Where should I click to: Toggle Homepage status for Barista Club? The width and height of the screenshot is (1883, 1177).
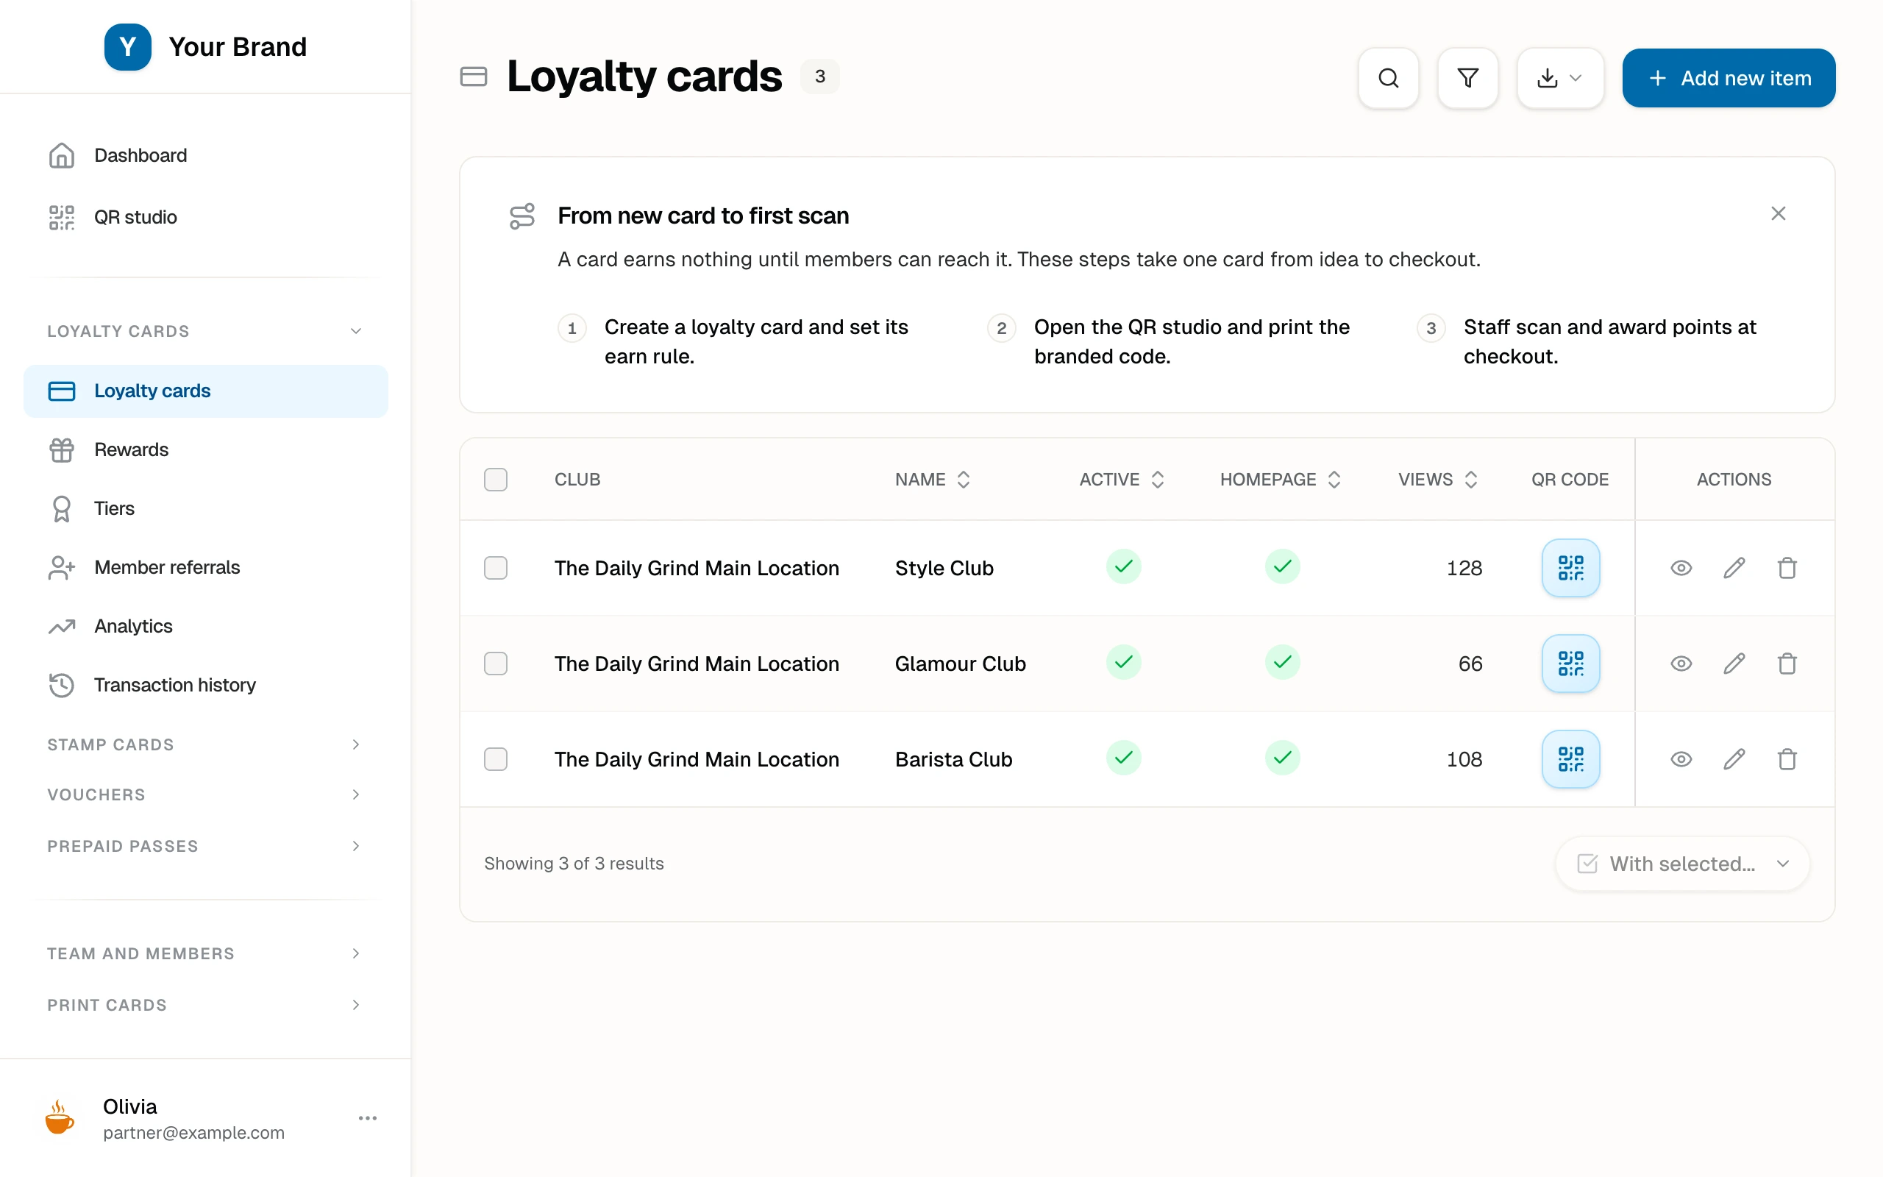[x=1282, y=758]
